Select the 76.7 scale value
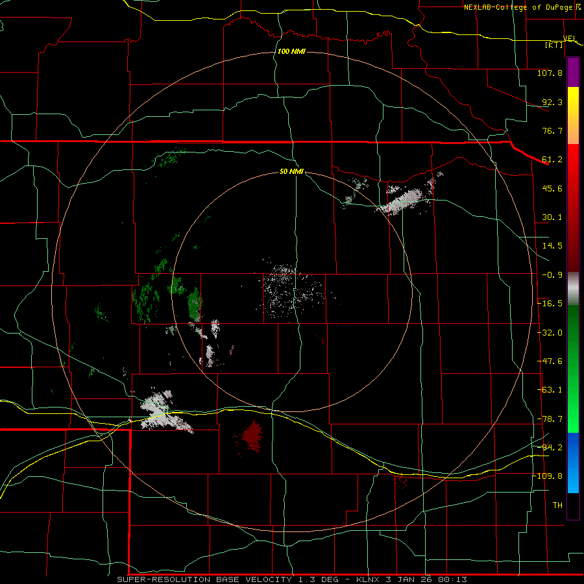This screenshot has height=584, width=584. [552, 130]
